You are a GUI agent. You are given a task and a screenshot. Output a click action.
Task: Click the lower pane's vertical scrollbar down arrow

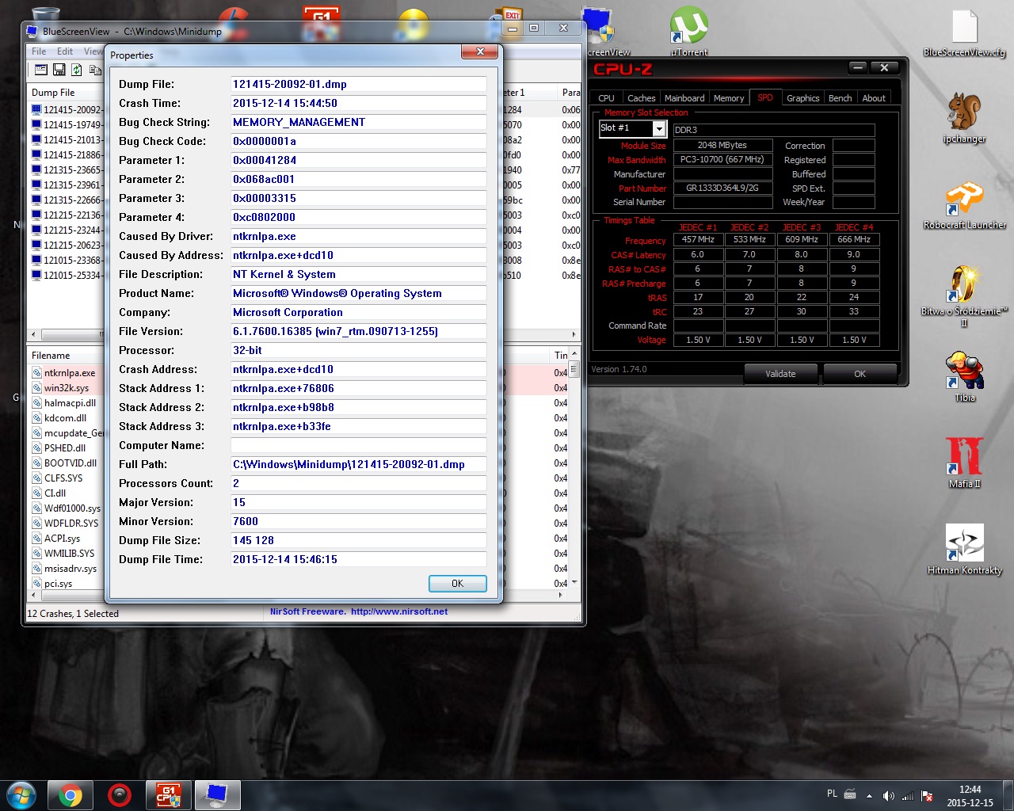point(574,583)
